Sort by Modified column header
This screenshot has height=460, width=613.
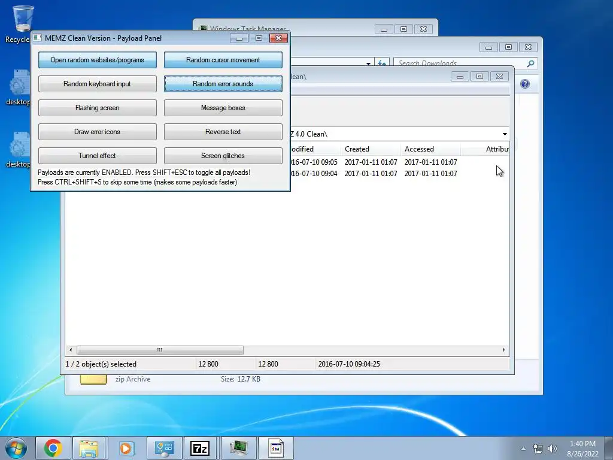pyautogui.click(x=315, y=149)
